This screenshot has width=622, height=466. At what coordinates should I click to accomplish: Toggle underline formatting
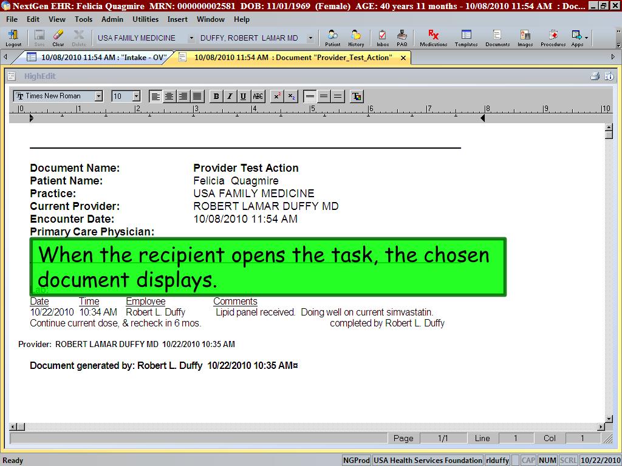click(243, 96)
